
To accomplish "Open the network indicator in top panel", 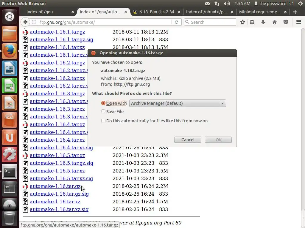I will click(217, 4).
